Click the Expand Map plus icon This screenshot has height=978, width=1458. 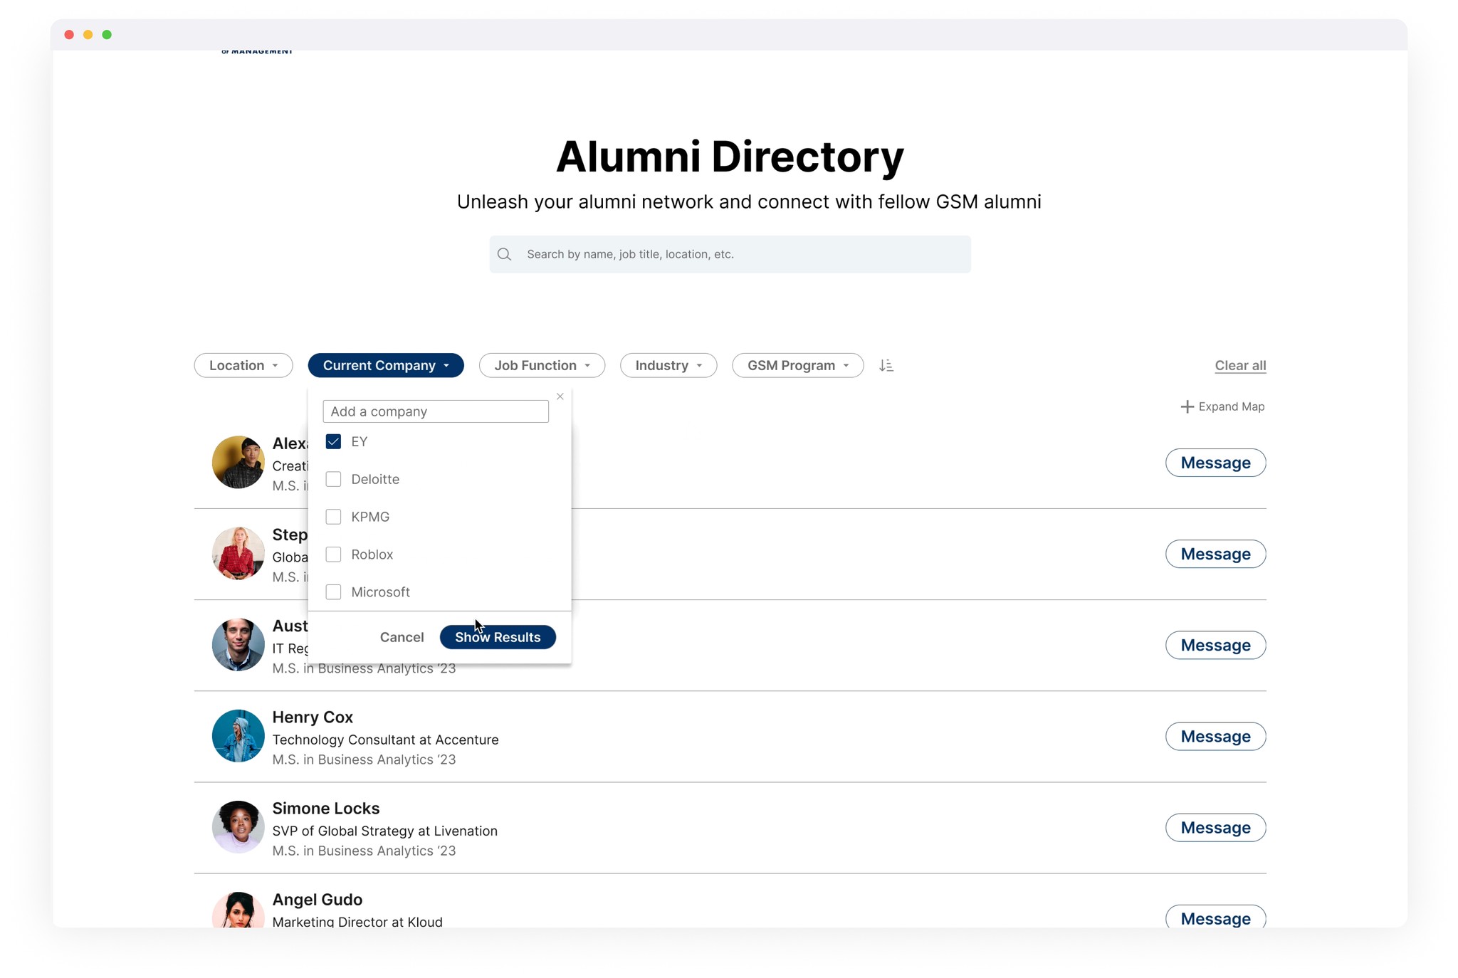point(1186,406)
